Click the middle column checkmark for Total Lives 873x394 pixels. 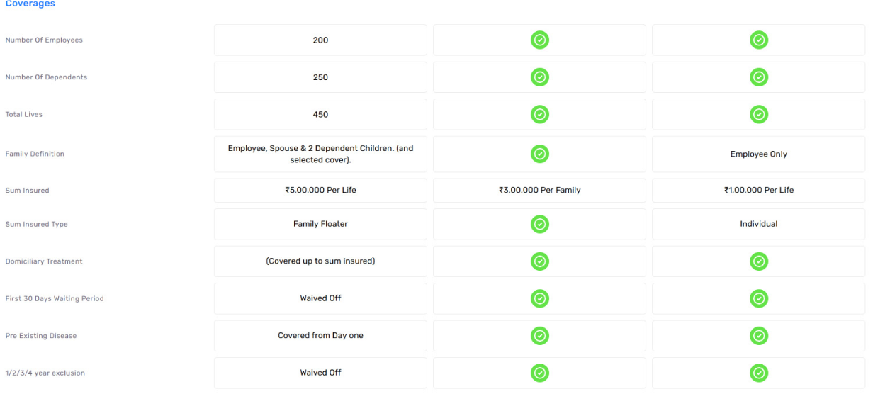click(539, 114)
